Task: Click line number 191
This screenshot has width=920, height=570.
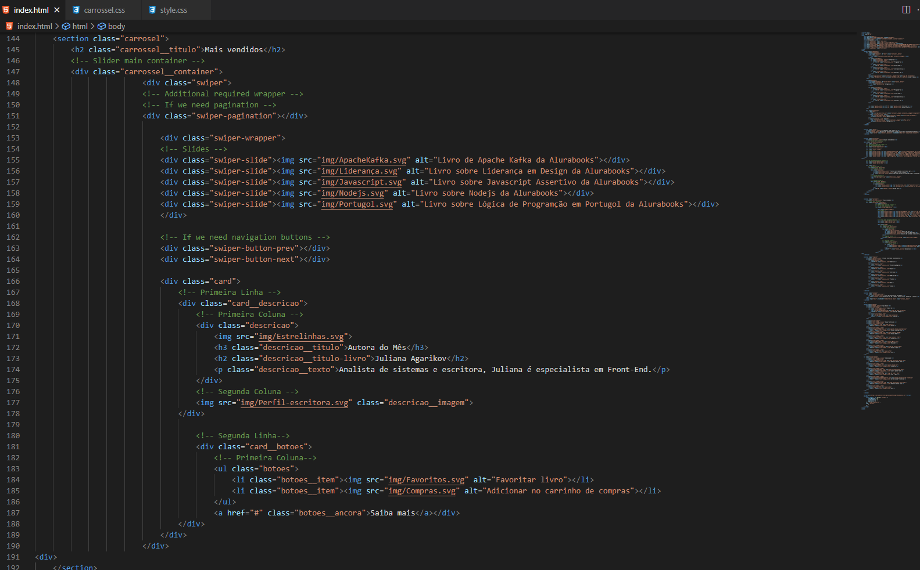Action: pos(13,557)
